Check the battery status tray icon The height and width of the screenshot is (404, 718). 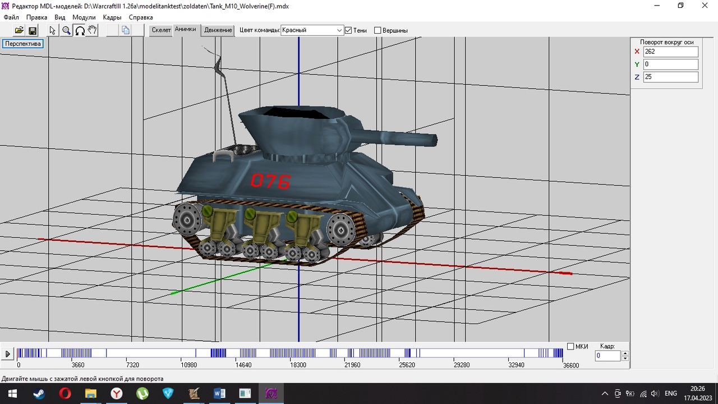tap(630, 393)
